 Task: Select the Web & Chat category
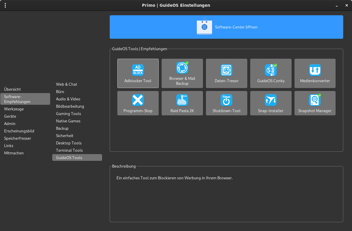pyautogui.click(x=67, y=84)
